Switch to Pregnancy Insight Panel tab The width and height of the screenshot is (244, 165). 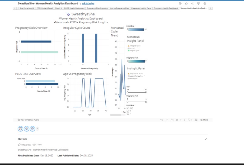(x=141, y=8)
